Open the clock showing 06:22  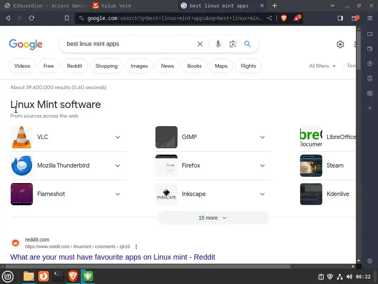[363, 277]
